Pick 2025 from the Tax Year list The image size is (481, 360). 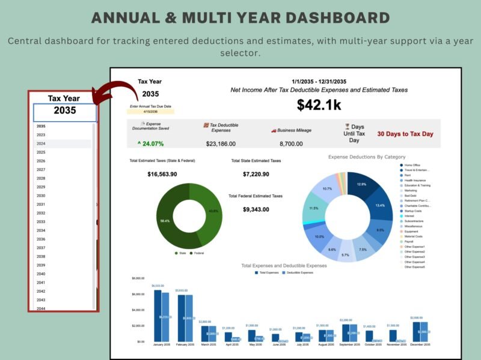point(63,152)
